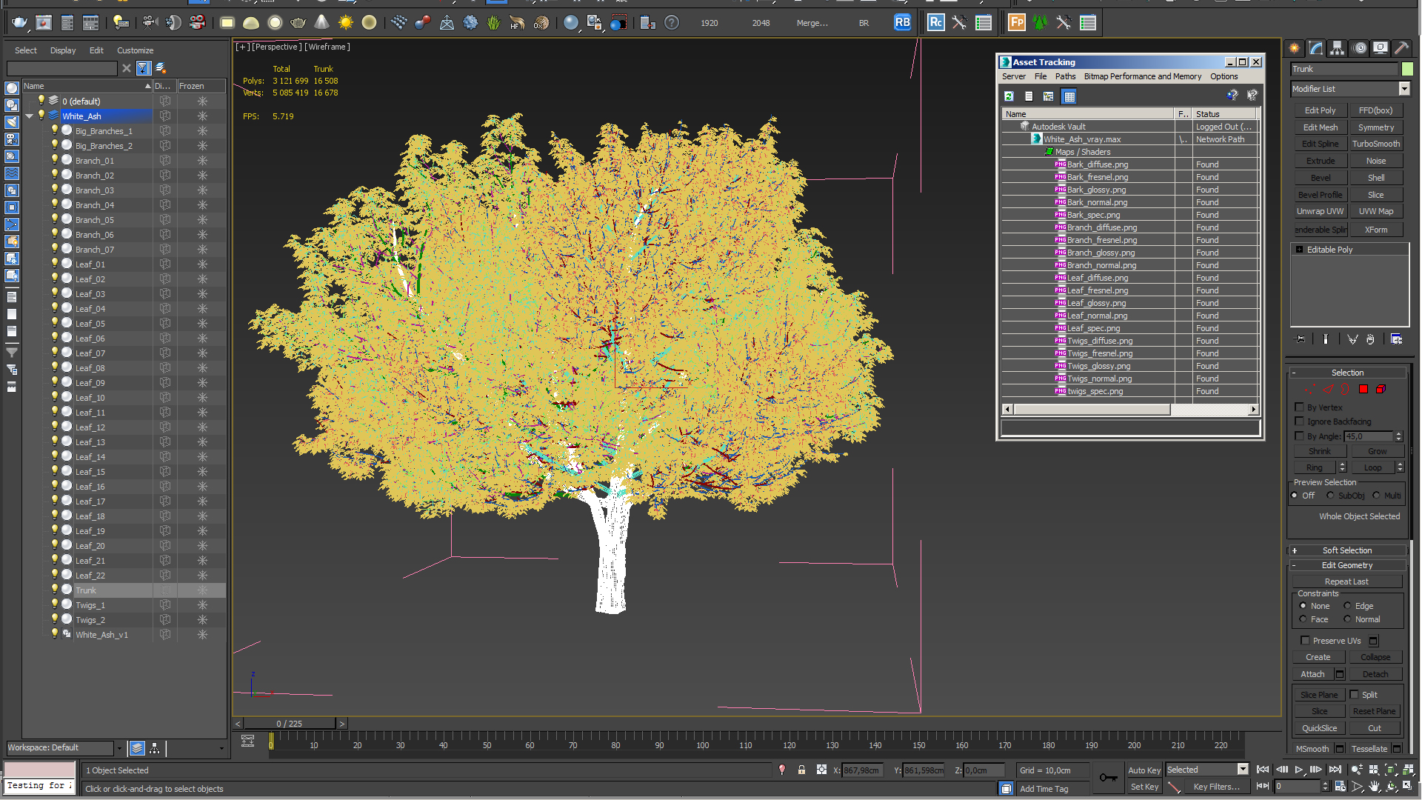The image size is (1422, 800).
Task: Click the cone primitive toolbar icon
Action: coord(321,23)
